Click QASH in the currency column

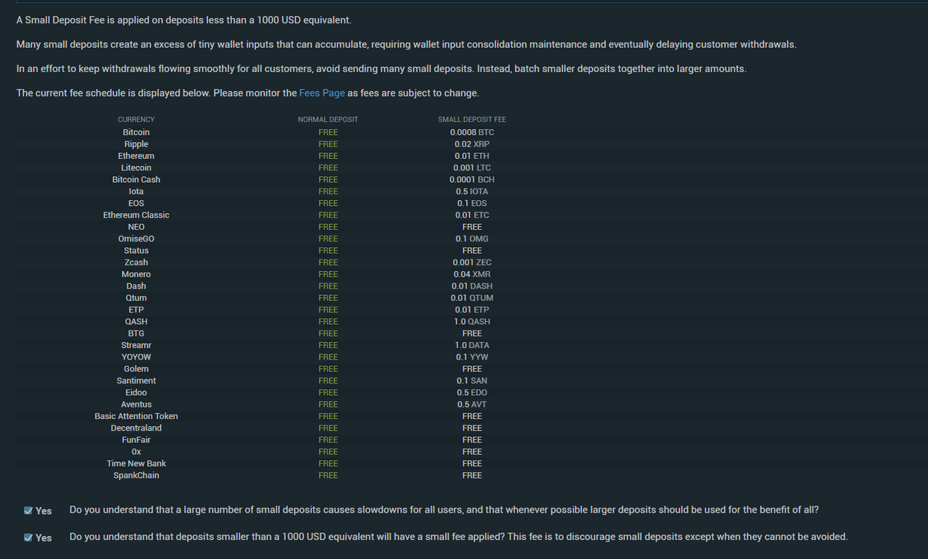click(136, 322)
